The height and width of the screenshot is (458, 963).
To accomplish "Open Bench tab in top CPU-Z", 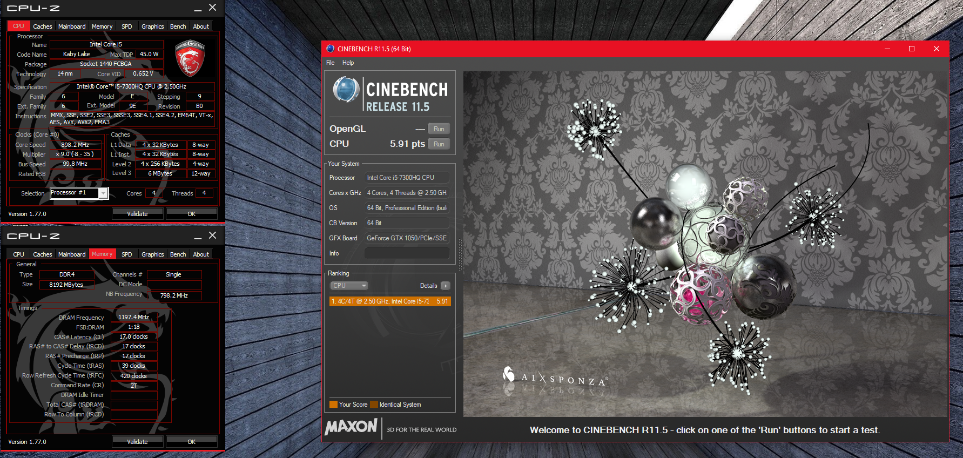I will (x=178, y=26).
